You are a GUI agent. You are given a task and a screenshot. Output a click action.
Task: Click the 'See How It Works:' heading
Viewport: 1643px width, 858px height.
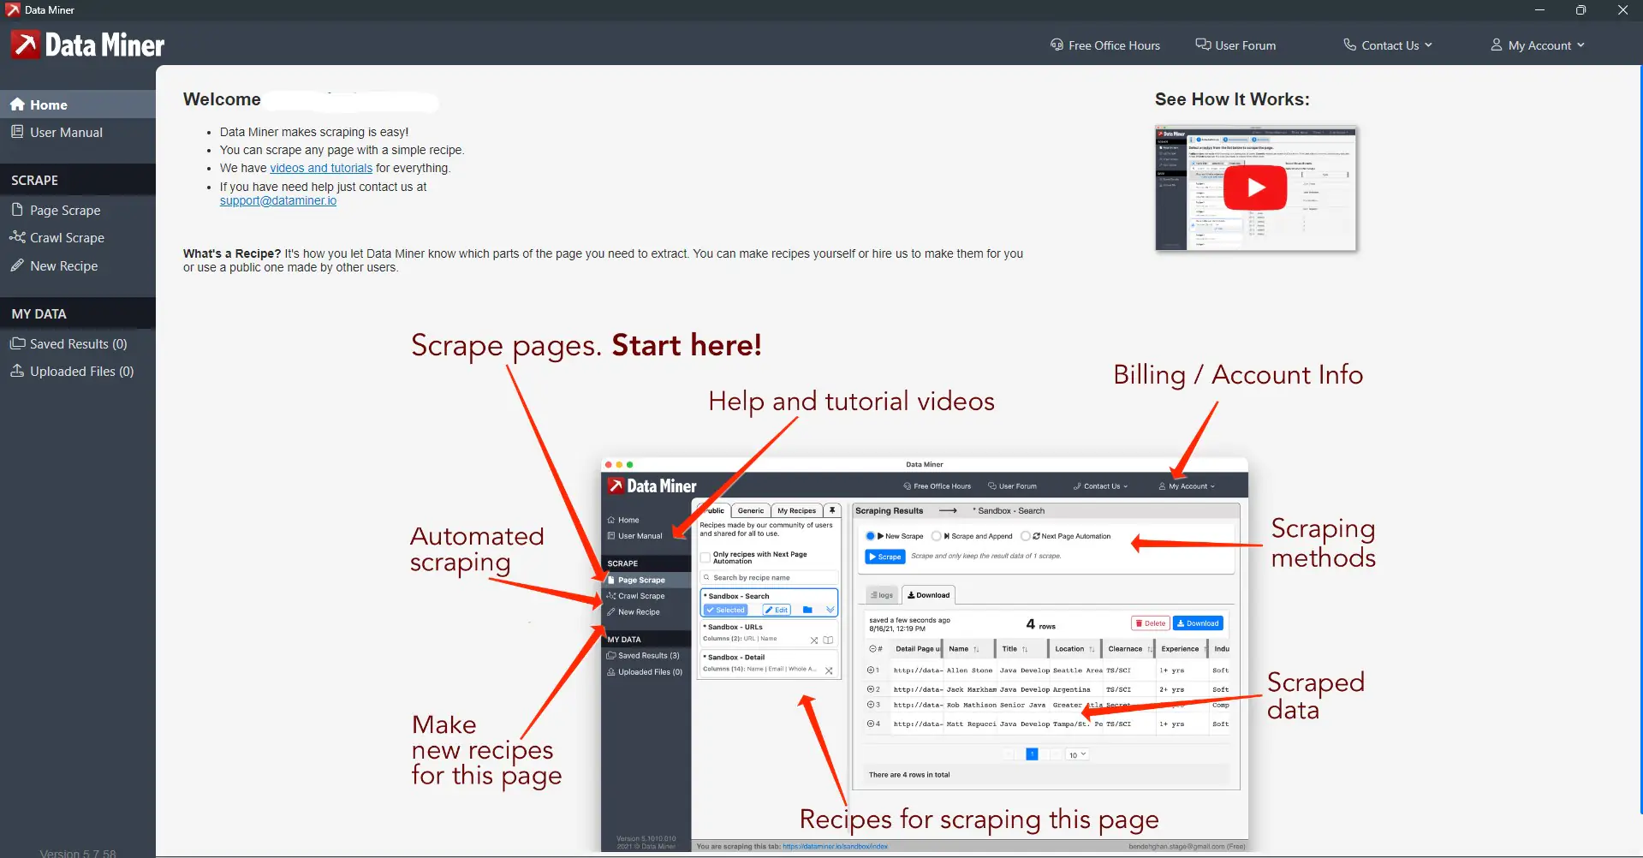tap(1232, 99)
